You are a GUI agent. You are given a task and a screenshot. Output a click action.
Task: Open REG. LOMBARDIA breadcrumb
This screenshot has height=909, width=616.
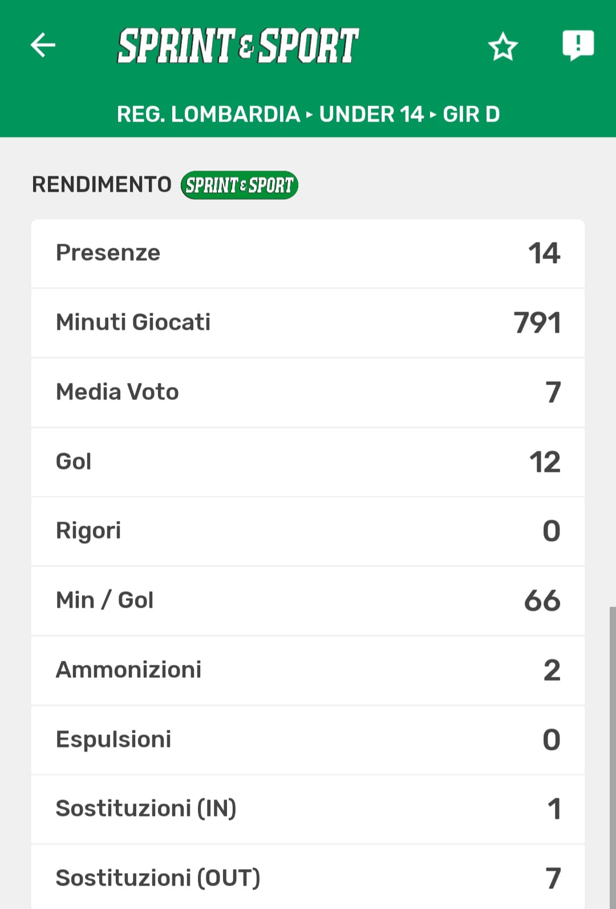pyautogui.click(x=208, y=114)
